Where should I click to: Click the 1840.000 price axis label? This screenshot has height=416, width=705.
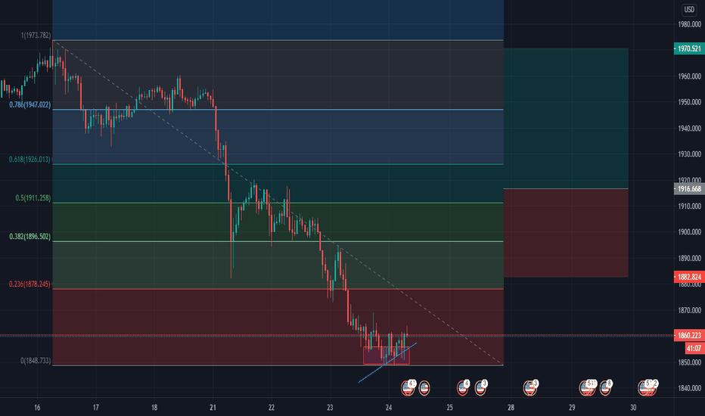[x=689, y=388]
